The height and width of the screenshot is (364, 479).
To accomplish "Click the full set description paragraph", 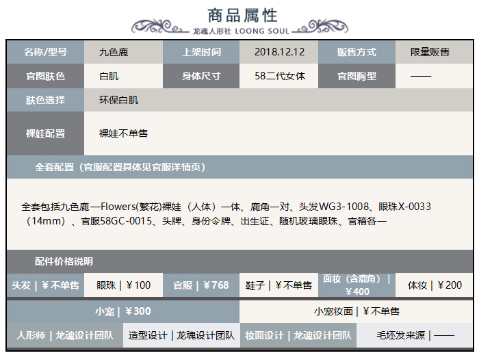I will [x=226, y=213].
